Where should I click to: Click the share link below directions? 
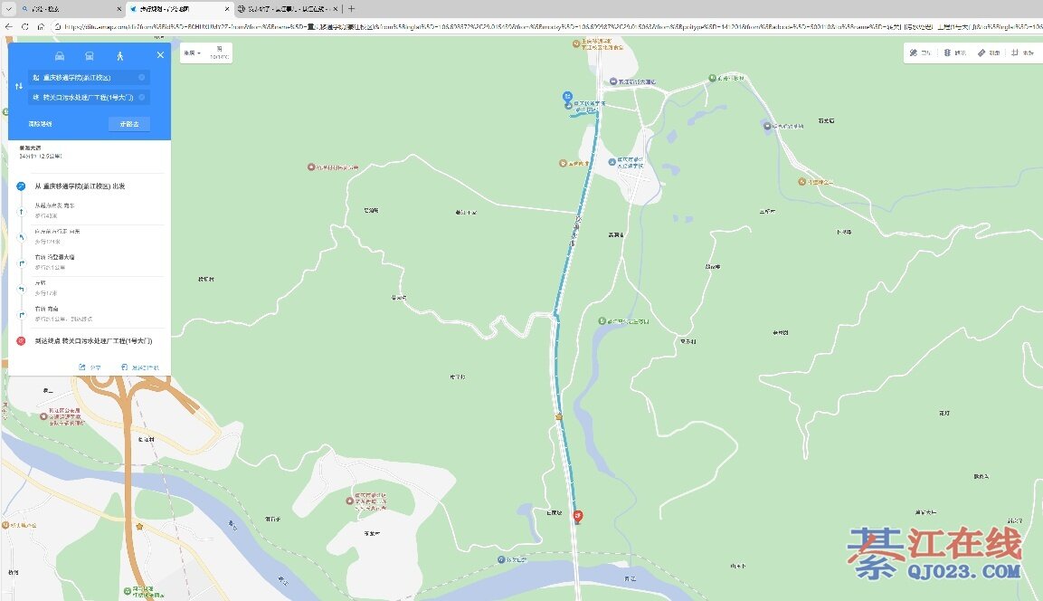(90, 367)
